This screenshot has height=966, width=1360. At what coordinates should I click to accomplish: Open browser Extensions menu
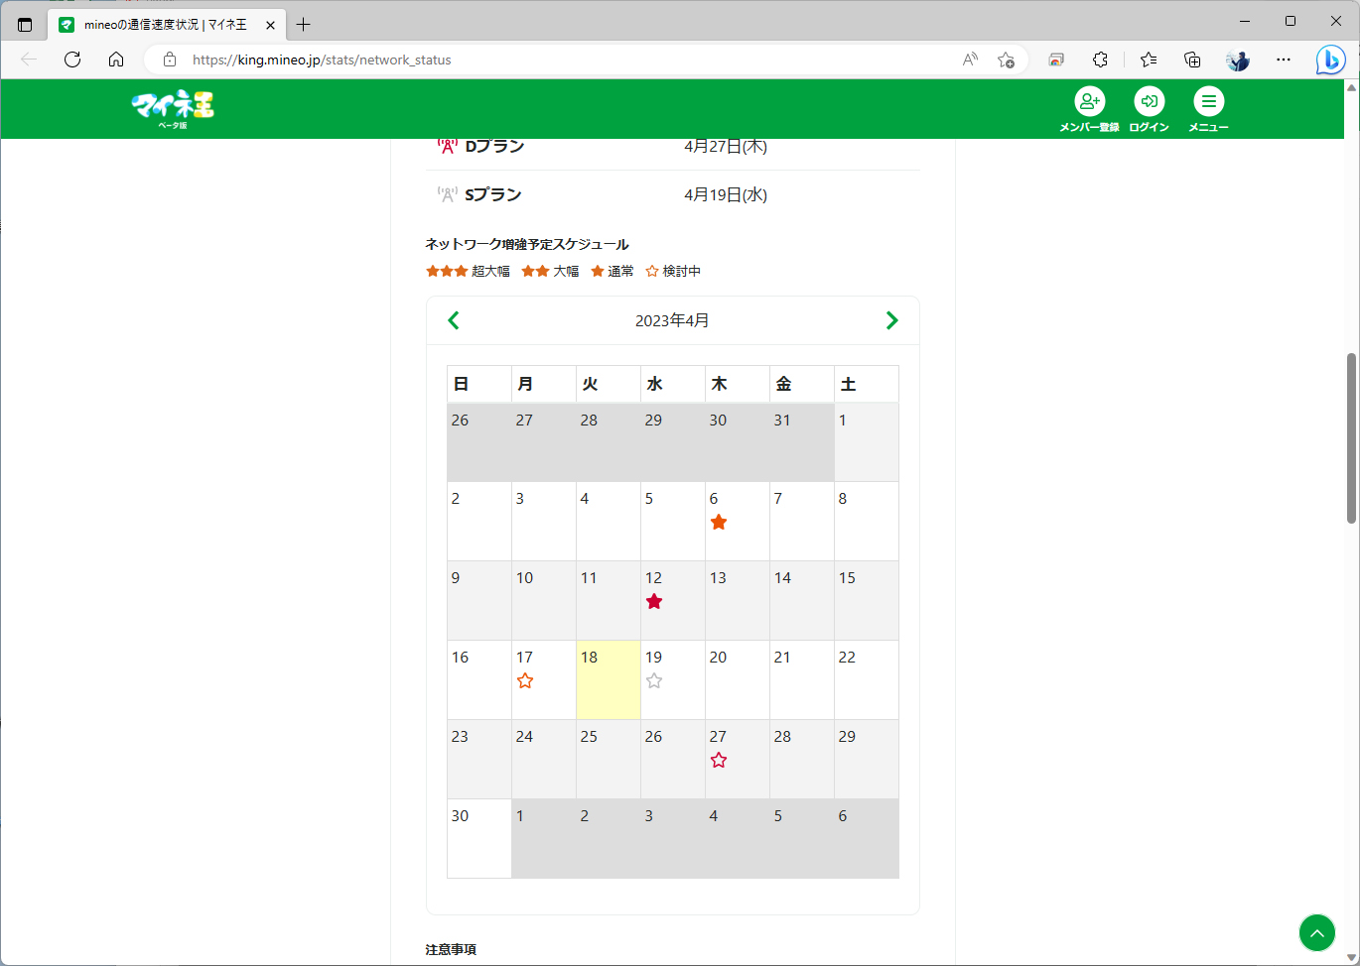pos(1100,60)
